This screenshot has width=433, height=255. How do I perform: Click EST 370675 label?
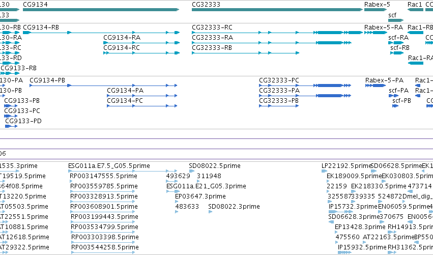coord(391,217)
